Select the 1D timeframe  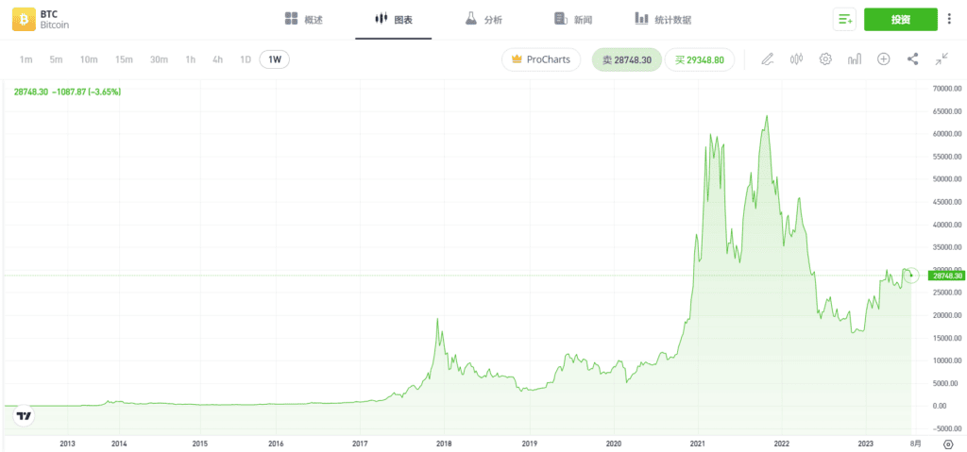tap(246, 59)
